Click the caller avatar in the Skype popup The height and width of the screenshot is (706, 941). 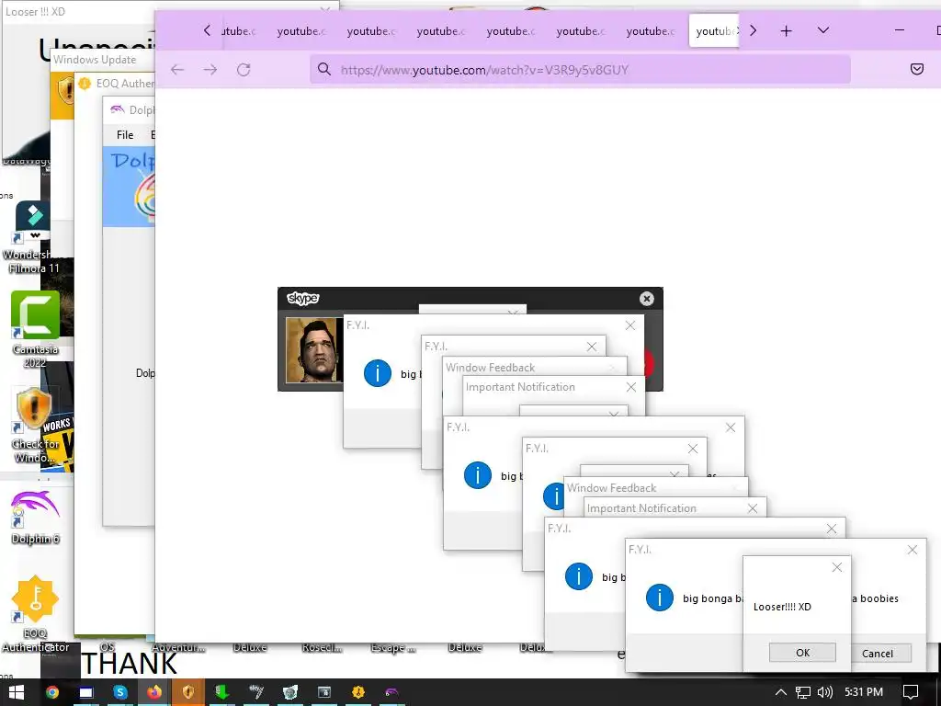click(x=314, y=349)
